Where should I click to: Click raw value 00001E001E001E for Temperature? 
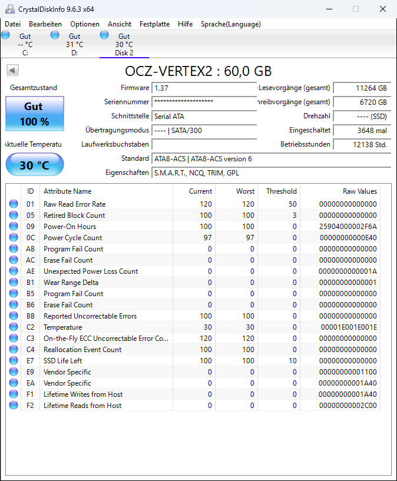click(349, 327)
